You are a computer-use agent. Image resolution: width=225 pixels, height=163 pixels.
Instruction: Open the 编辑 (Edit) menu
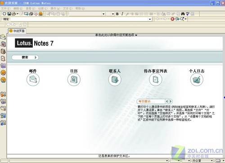click(18, 9)
